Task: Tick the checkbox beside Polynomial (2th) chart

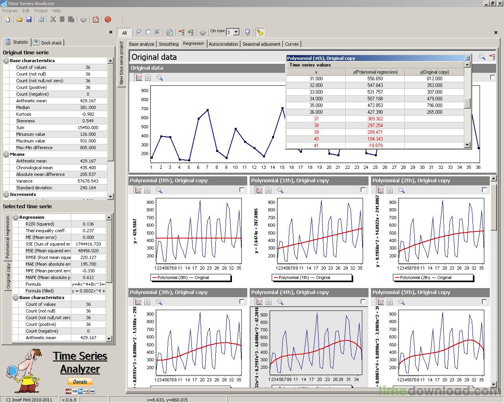Action: (x=484, y=190)
